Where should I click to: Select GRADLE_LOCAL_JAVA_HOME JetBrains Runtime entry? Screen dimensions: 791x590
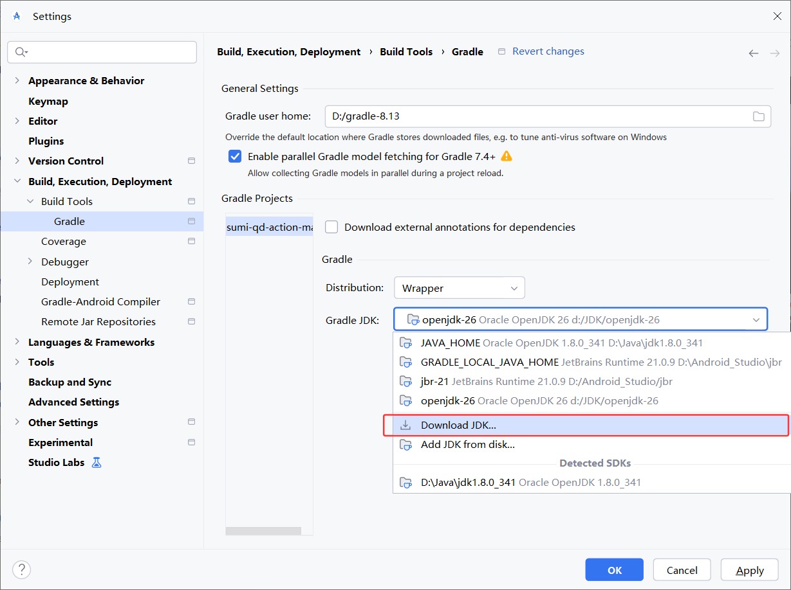tap(591, 362)
